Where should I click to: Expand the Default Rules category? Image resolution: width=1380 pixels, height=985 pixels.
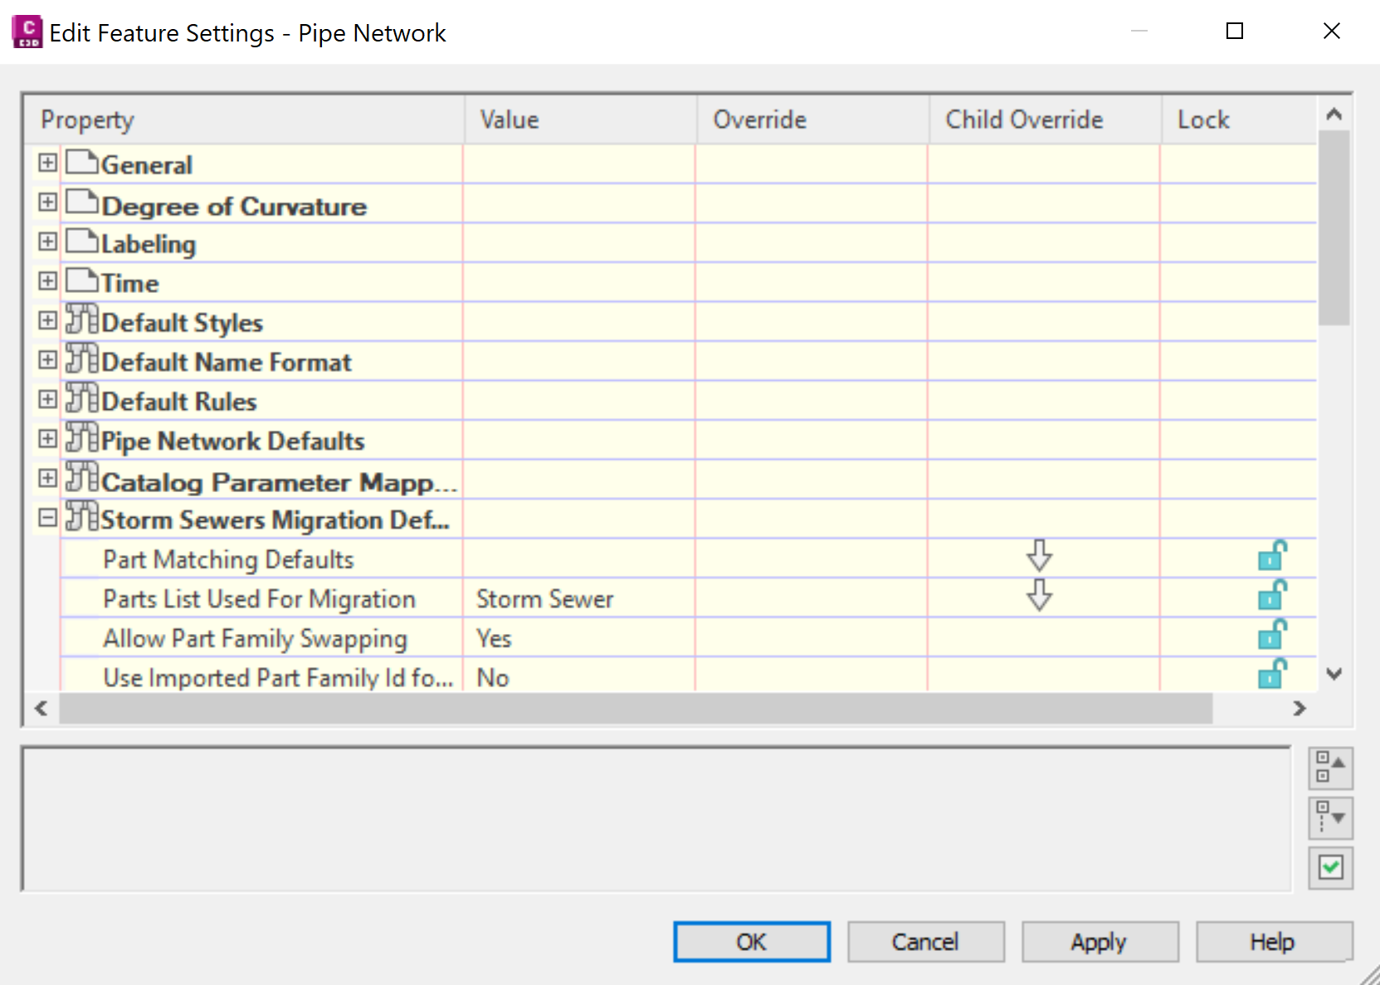[x=47, y=399]
